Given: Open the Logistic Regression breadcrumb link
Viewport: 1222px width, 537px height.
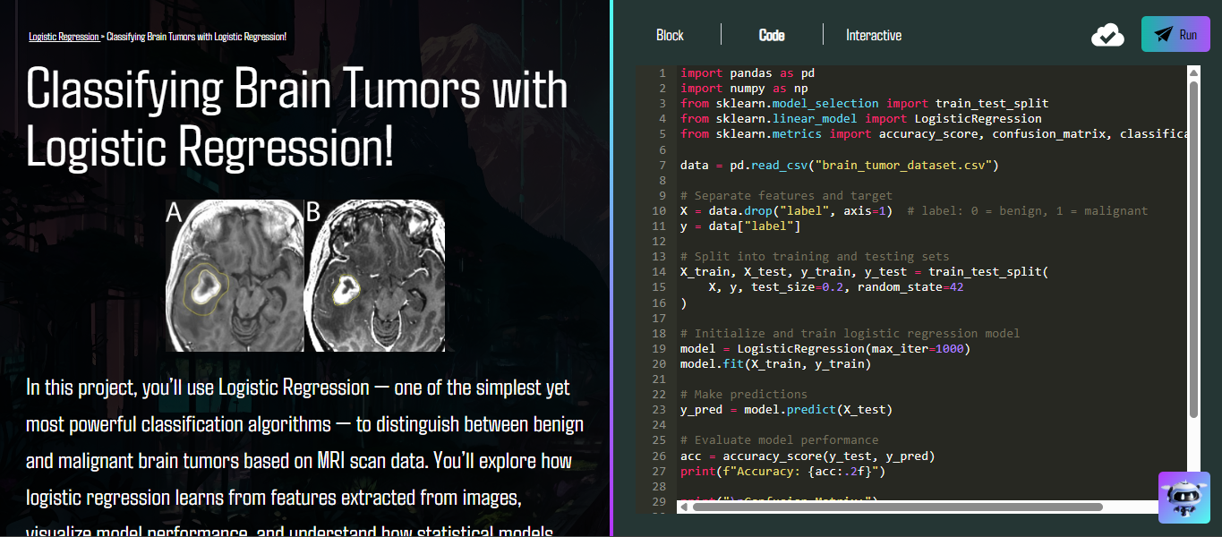Looking at the screenshot, I should click(x=64, y=37).
